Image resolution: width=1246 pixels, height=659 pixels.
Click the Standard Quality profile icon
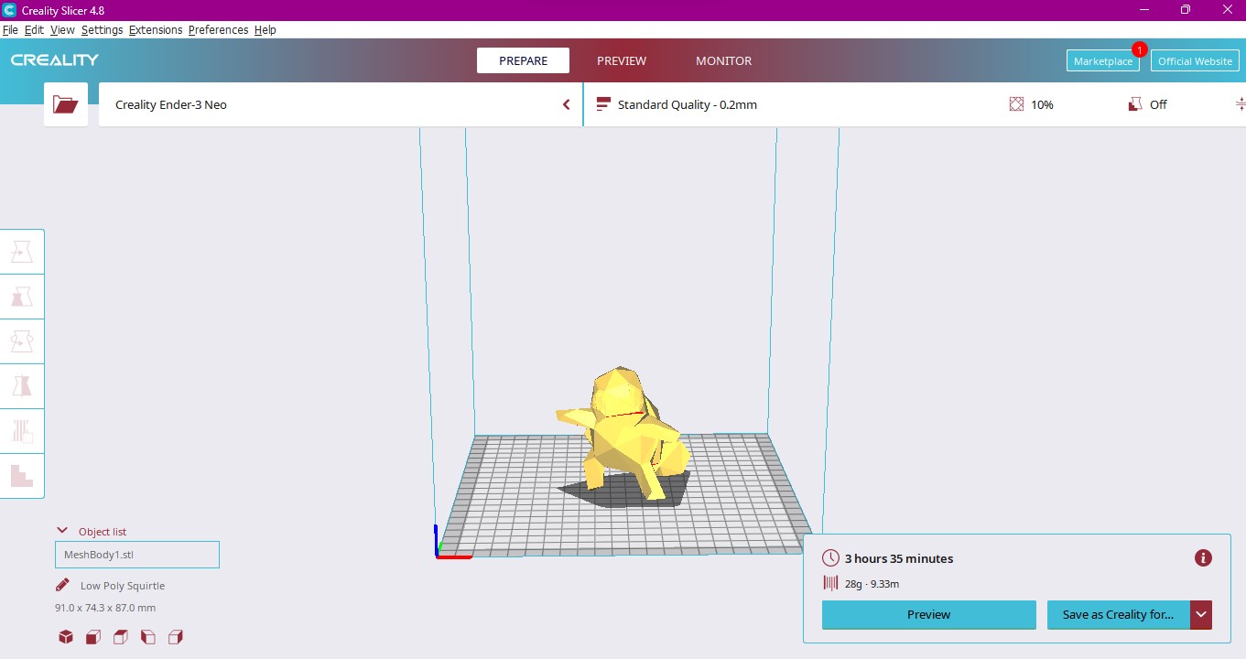tap(603, 104)
